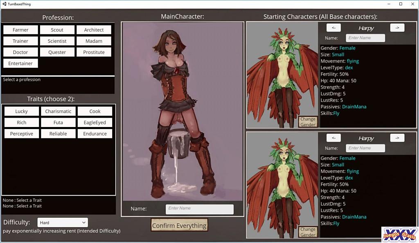
Task: Focus the first starting character's Name field
Action: tap(365, 38)
